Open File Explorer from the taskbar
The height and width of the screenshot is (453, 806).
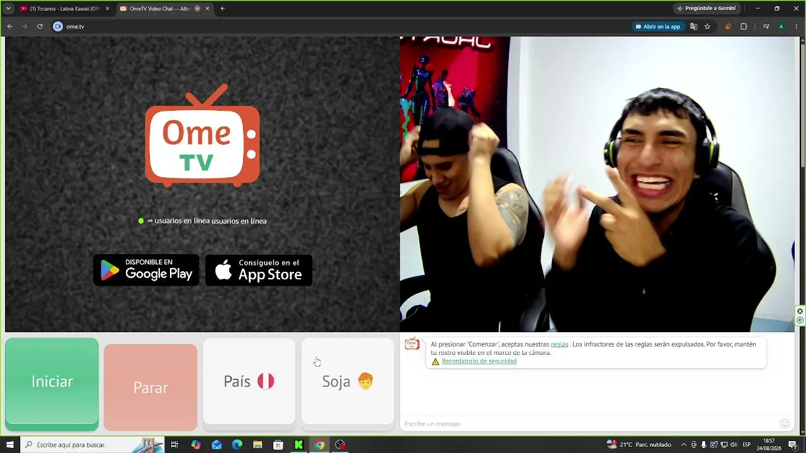(x=258, y=445)
